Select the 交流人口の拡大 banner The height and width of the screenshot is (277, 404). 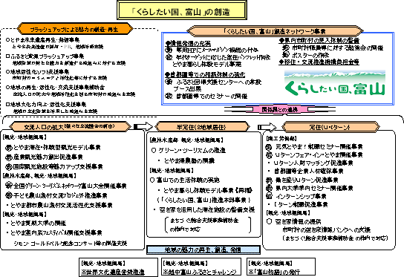click(70, 126)
